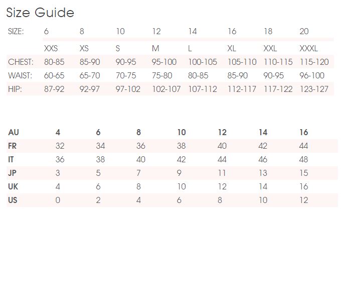Click the JP row label
This screenshot has width=341, height=308.
13,173
